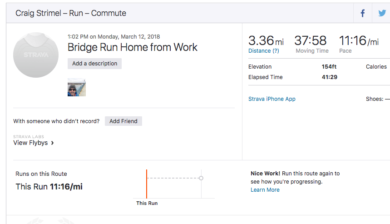The height and width of the screenshot is (224, 390).
Task: Click the 11:16 /mi pace value
Action: click(359, 40)
